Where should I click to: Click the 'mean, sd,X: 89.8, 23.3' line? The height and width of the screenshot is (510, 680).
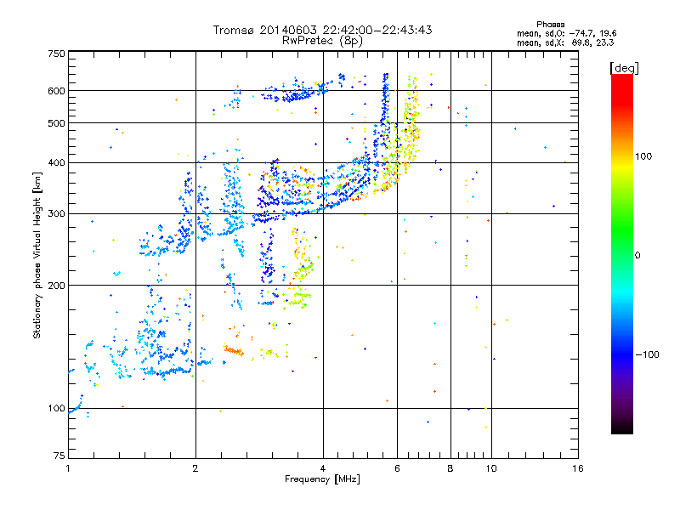[565, 42]
